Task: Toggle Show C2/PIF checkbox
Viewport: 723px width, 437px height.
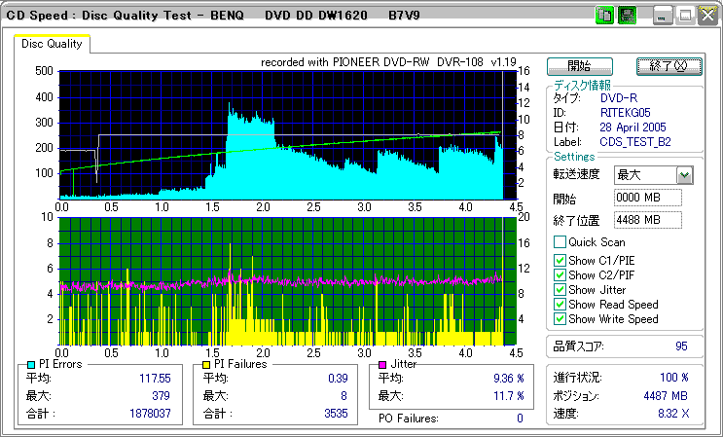Action: [x=560, y=274]
